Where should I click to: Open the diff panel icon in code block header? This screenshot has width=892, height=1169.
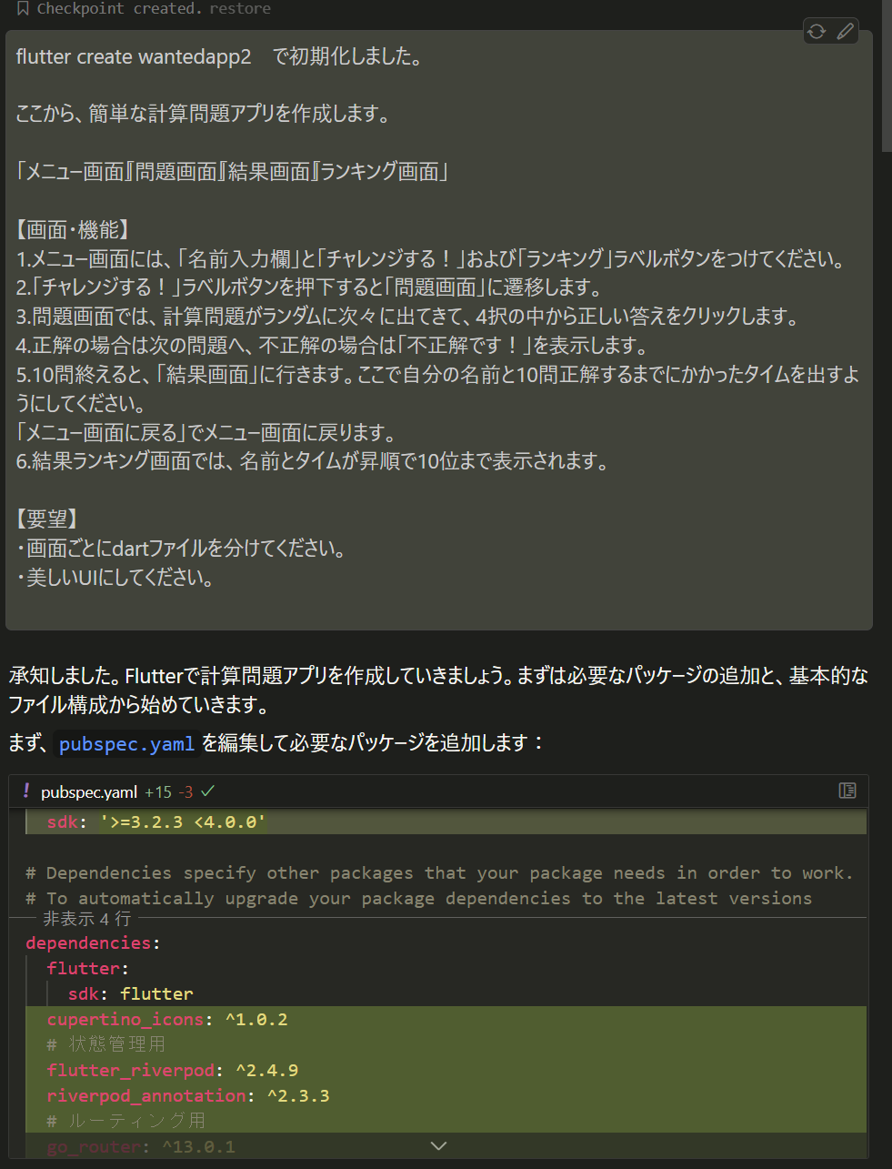(847, 791)
